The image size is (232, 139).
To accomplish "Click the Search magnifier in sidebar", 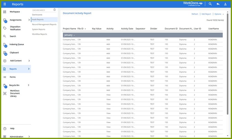I will [x=5, y=36].
